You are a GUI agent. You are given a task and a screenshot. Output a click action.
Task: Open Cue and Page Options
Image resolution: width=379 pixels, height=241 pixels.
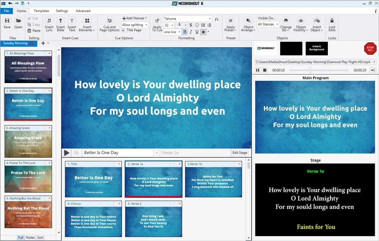(x=110, y=23)
